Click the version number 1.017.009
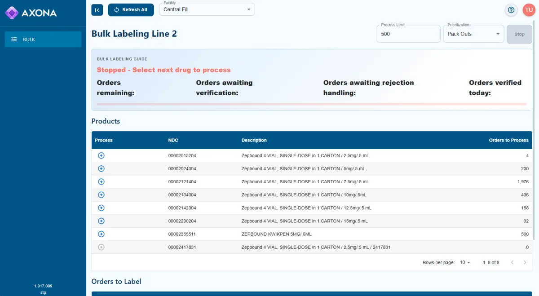 point(43,286)
